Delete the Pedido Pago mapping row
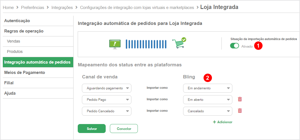Image resolution: width=300 pixels, height=140 pixels. [x=240, y=99]
